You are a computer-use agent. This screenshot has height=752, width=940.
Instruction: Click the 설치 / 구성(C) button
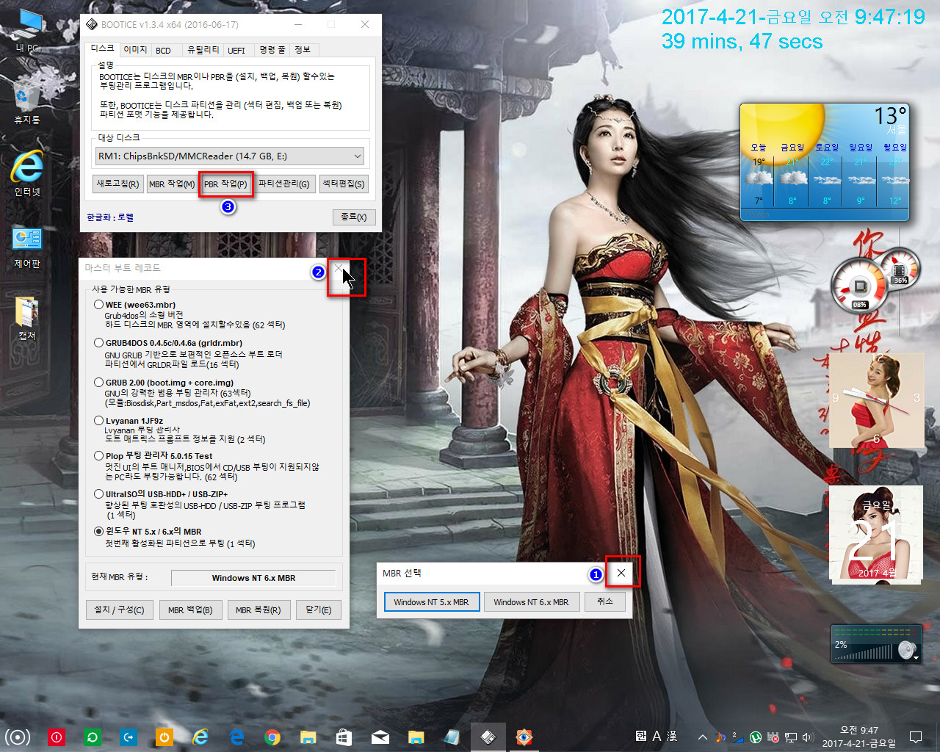click(119, 610)
